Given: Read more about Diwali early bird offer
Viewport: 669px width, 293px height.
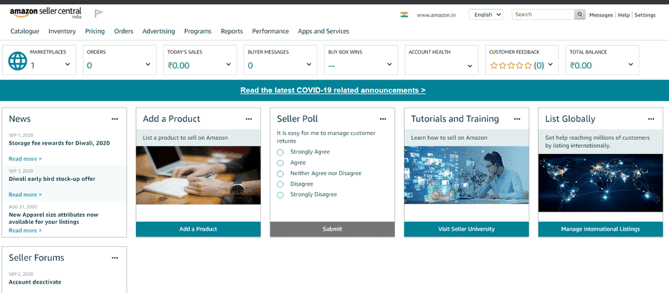Looking at the screenshot, I should coord(25,194).
